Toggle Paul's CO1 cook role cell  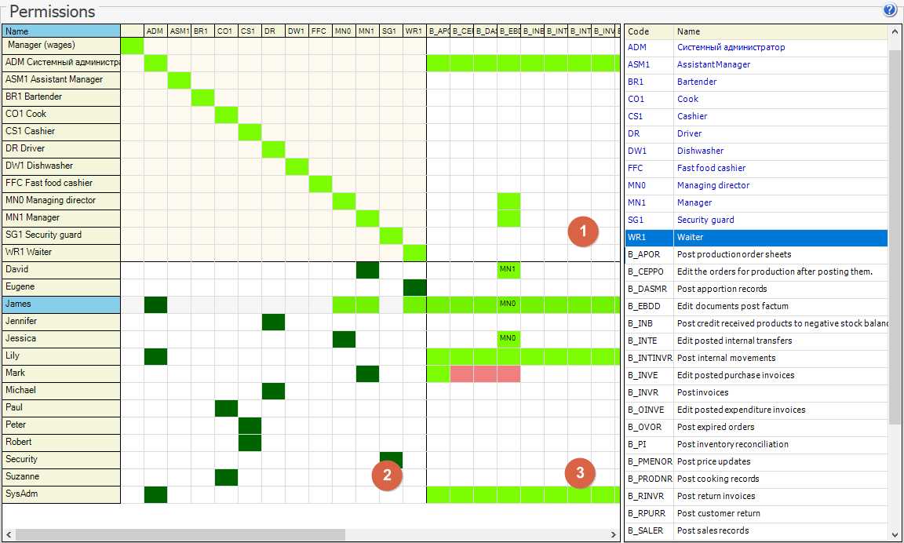pyautogui.click(x=226, y=408)
